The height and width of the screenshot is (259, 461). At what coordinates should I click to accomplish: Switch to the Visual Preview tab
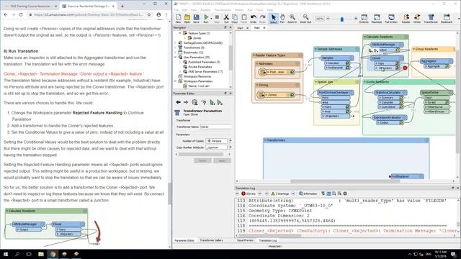(x=245, y=240)
